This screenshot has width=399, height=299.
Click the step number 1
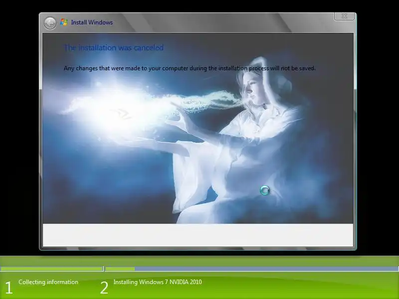[9, 288]
